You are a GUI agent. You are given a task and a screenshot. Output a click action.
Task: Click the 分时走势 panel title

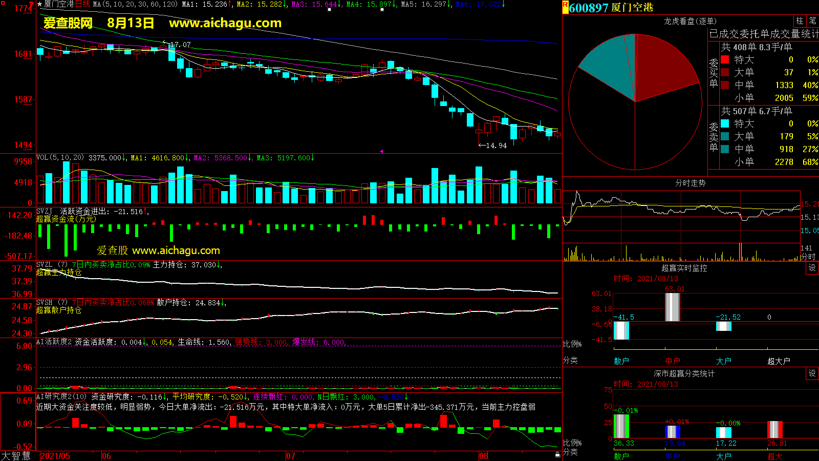click(690, 183)
